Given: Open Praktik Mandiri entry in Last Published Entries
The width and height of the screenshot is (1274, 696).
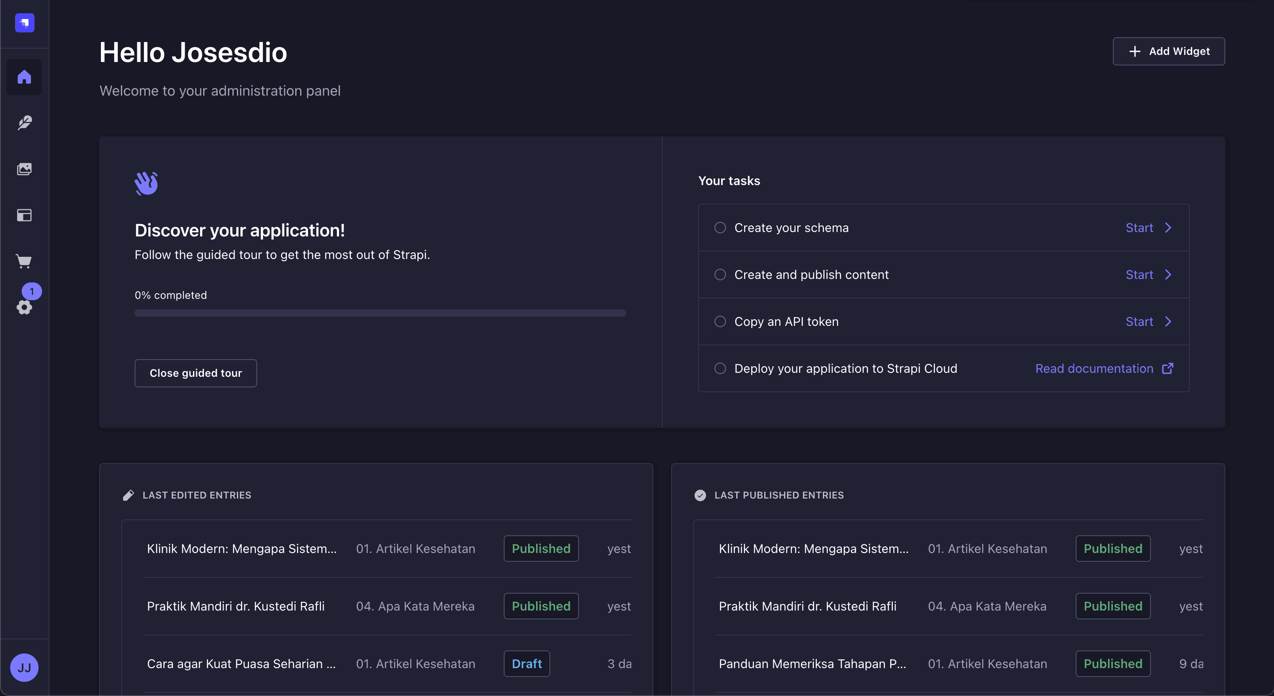Looking at the screenshot, I should pyautogui.click(x=807, y=606).
